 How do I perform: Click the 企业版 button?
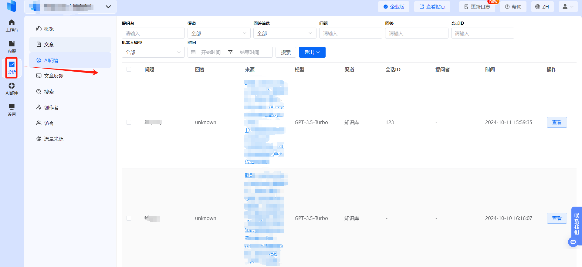coord(394,7)
